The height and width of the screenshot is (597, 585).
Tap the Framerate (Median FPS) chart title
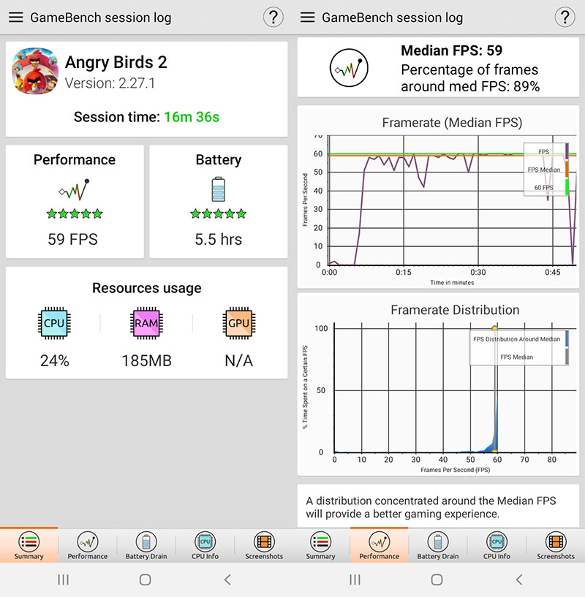(452, 123)
